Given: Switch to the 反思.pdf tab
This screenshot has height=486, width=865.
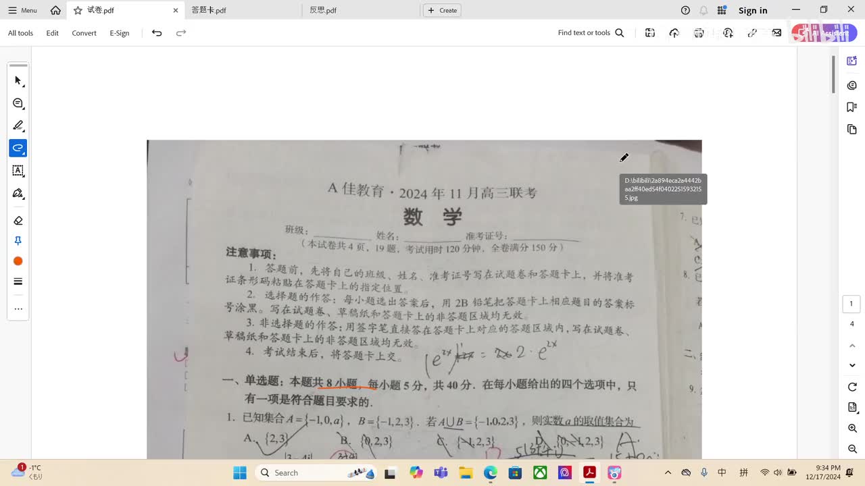Looking at the screenshot, I should [323, 10].
